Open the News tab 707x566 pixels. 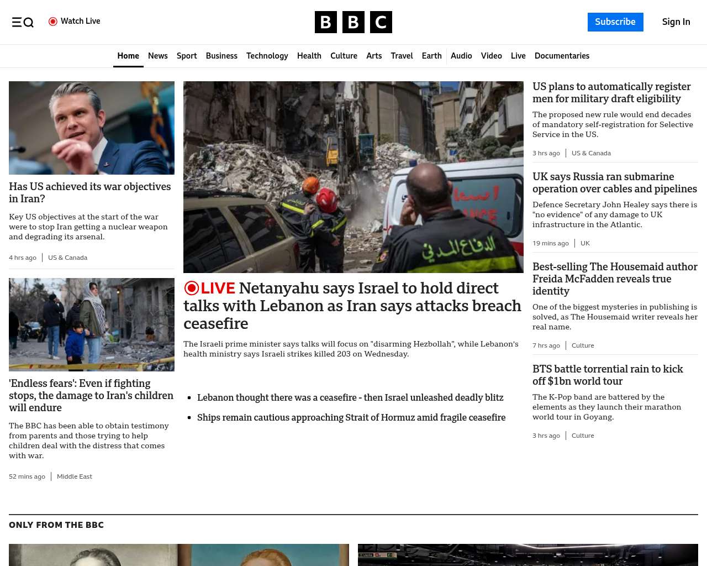pyautogui.click(x=157, y=56)
